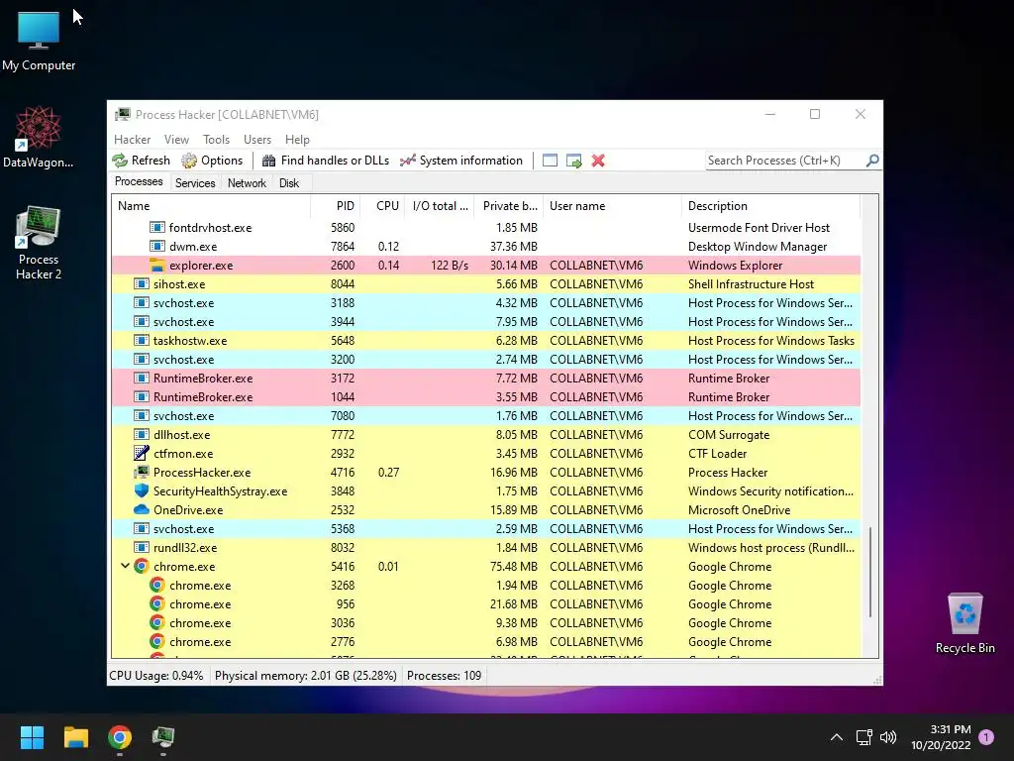Click the fontdrvhost.exe process icon
The image size is (1014, 761).
coord(157,227)
